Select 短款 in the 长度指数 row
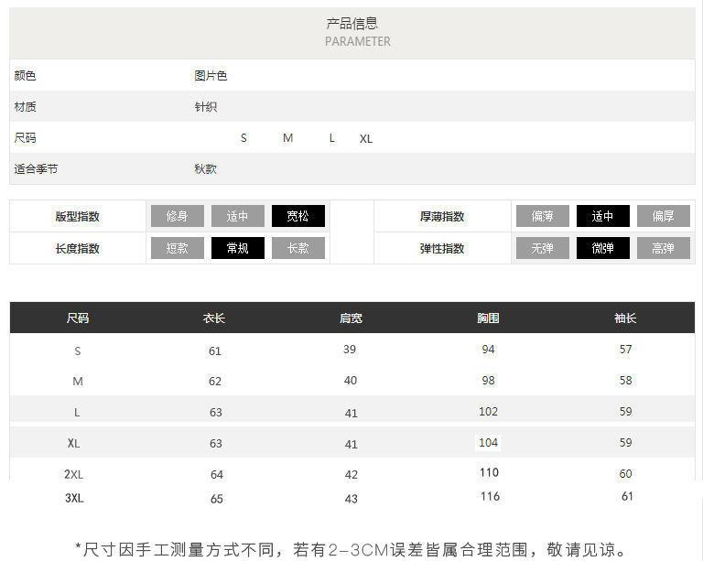703x561 pixels. click(177, 248)
